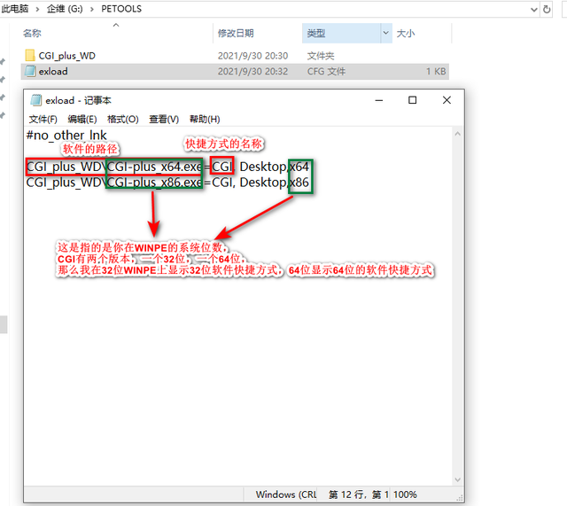The image size is (567, 506).
Task: Click the CGI-plus_x64.exe text in Notepad
Action: tap(154, 167)
